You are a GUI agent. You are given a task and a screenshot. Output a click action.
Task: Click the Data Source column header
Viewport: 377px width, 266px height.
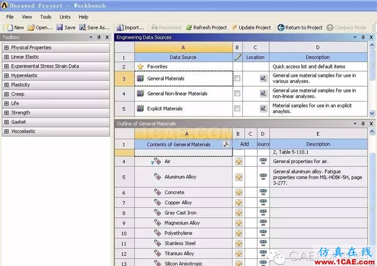pyautogui.click(x=183, y=57)
